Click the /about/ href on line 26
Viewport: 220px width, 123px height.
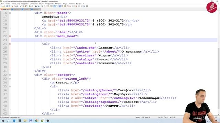112,52
